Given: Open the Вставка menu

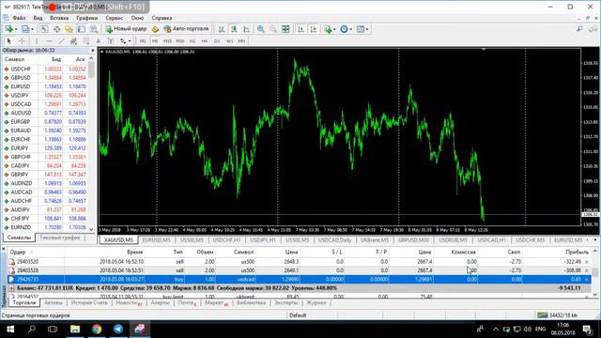Looking at the screenshot, I should (x=59, y=18).
